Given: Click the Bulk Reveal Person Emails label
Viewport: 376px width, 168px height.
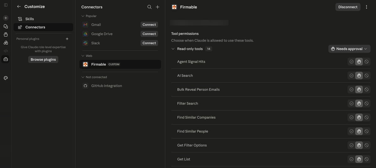Looking at the screenshot, I should tap(198, 90).
